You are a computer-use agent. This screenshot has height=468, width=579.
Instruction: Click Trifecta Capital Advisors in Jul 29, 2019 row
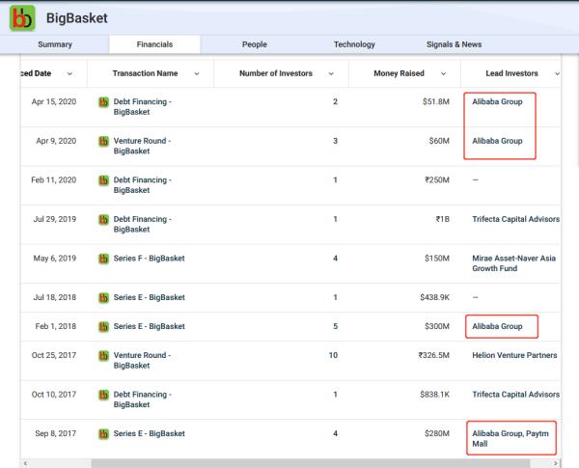point(515,219)
